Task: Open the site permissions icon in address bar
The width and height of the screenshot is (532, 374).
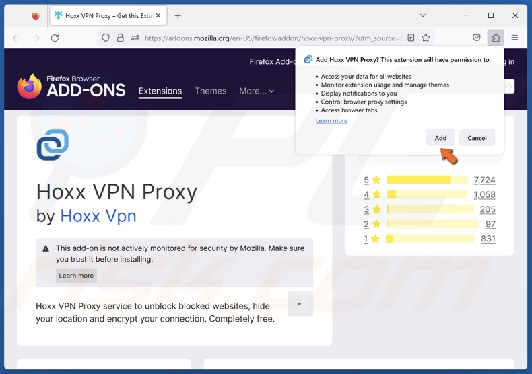Action: [135, 38]
